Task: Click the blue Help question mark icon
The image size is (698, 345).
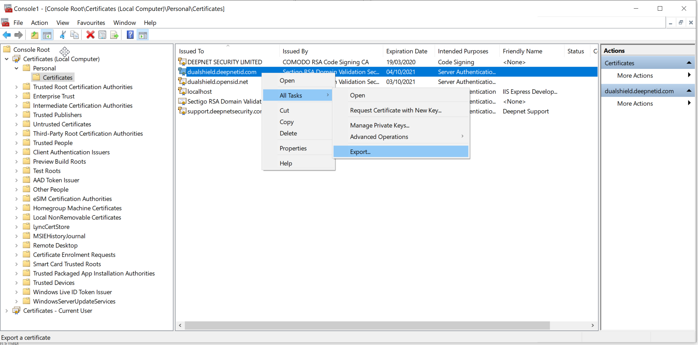Action: pyautogui.click(x=130, y=35)
